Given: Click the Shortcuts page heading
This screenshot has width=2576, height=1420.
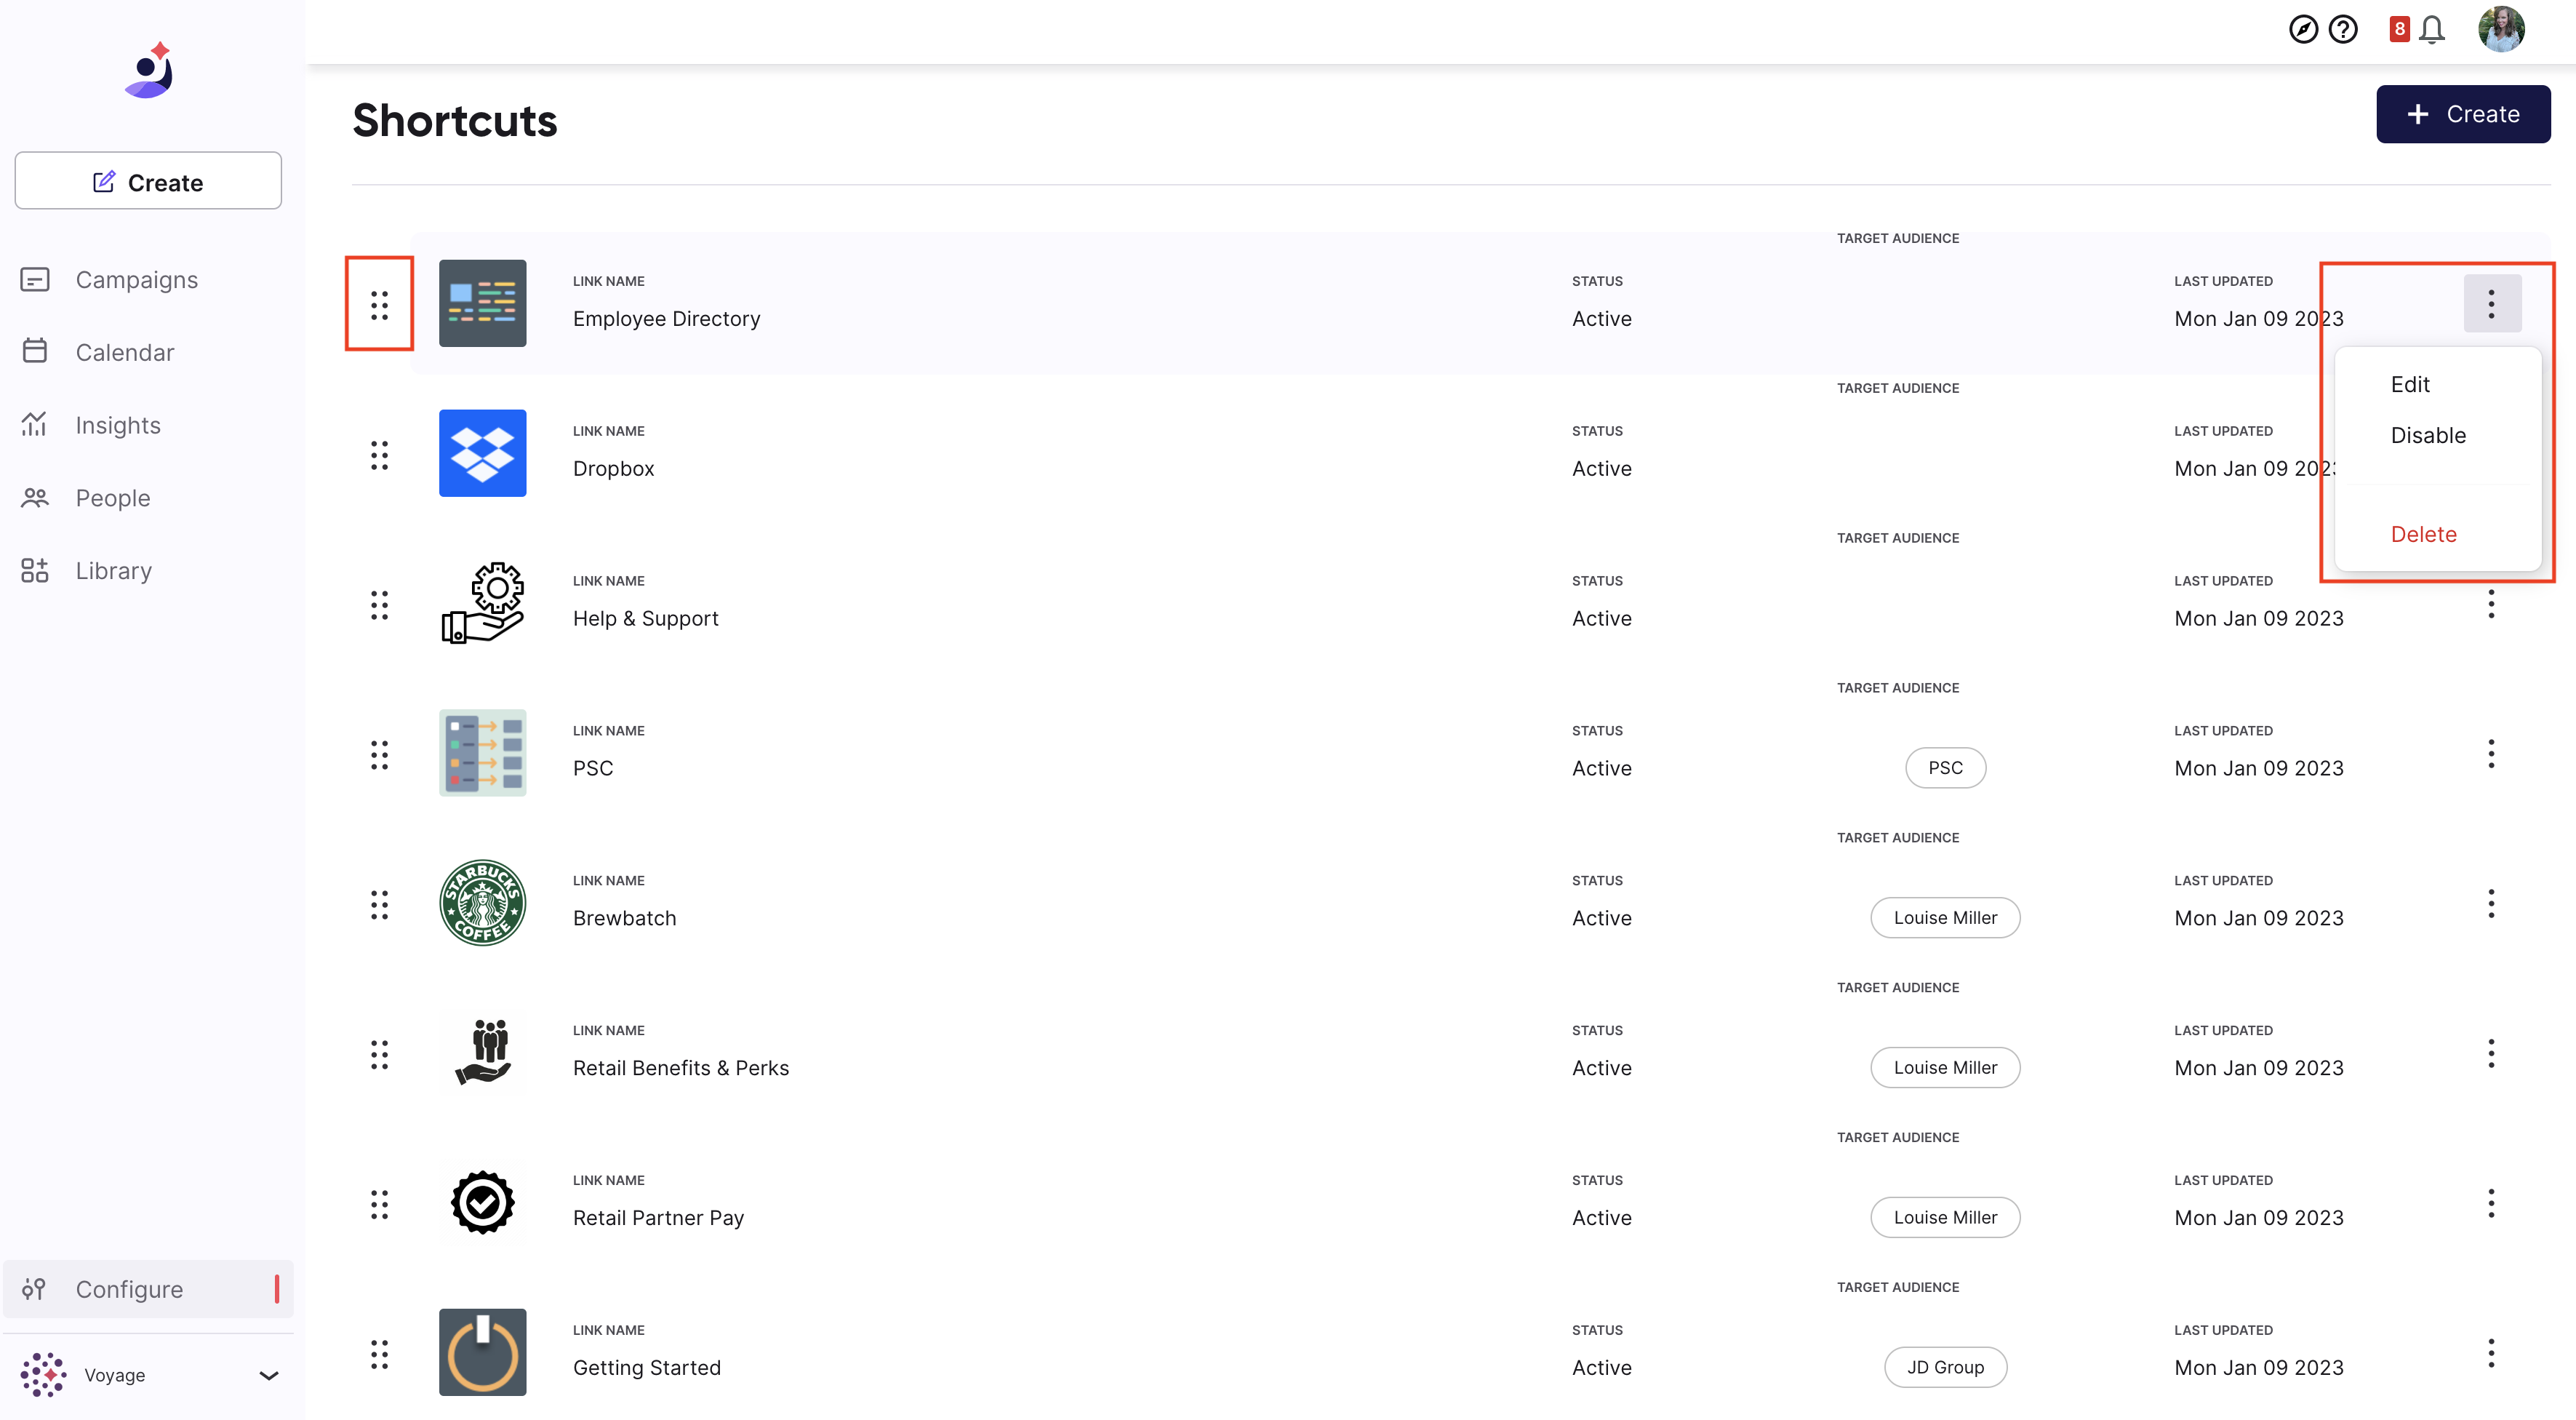Looking at the screenshot, I should (455, 121).
